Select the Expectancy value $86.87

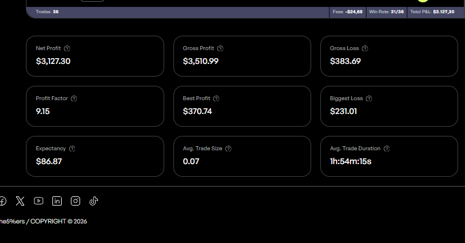coord(49,161)
